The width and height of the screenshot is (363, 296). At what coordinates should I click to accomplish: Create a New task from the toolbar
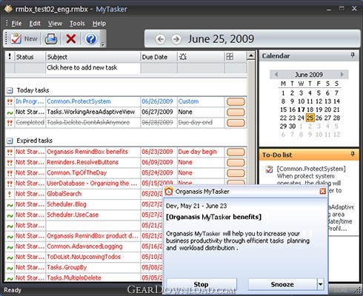pyautogui.click(x=24, y=38)
